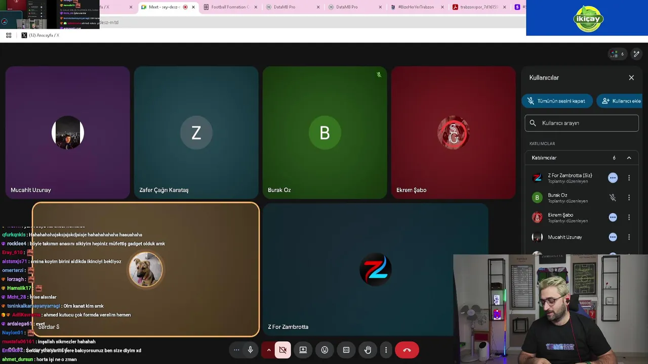Click Z For Zambrotta avatar in participant list
This screenshot has height=364, width=648.
coord(537,178)
